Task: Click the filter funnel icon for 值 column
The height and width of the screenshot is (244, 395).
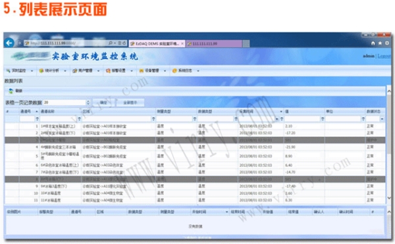Action: [x=323, y=119]
